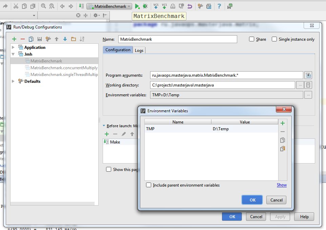Image resolution: width=326 pixels, height=230 pixels.
Task: Enable Single instance only checkbox
Action: click(x=274, y=39)
